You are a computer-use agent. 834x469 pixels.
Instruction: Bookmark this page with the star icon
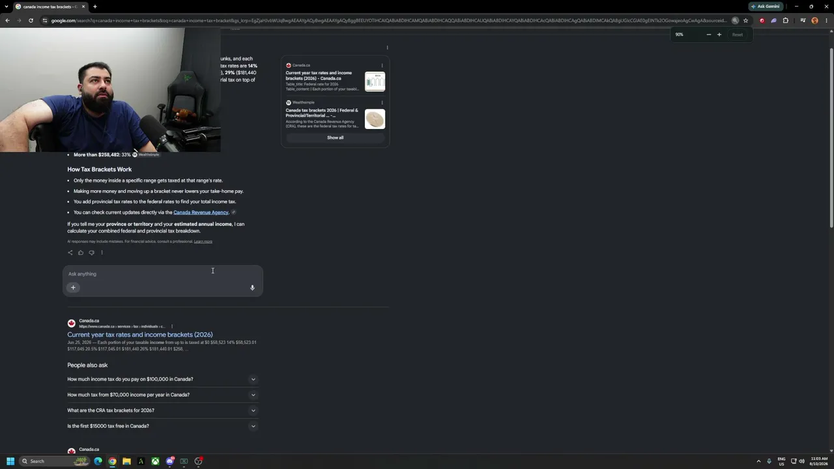(x=746, y=20)
